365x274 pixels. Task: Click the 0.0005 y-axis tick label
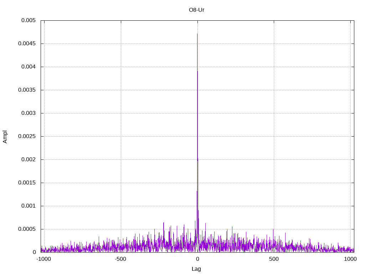point(27,229)
